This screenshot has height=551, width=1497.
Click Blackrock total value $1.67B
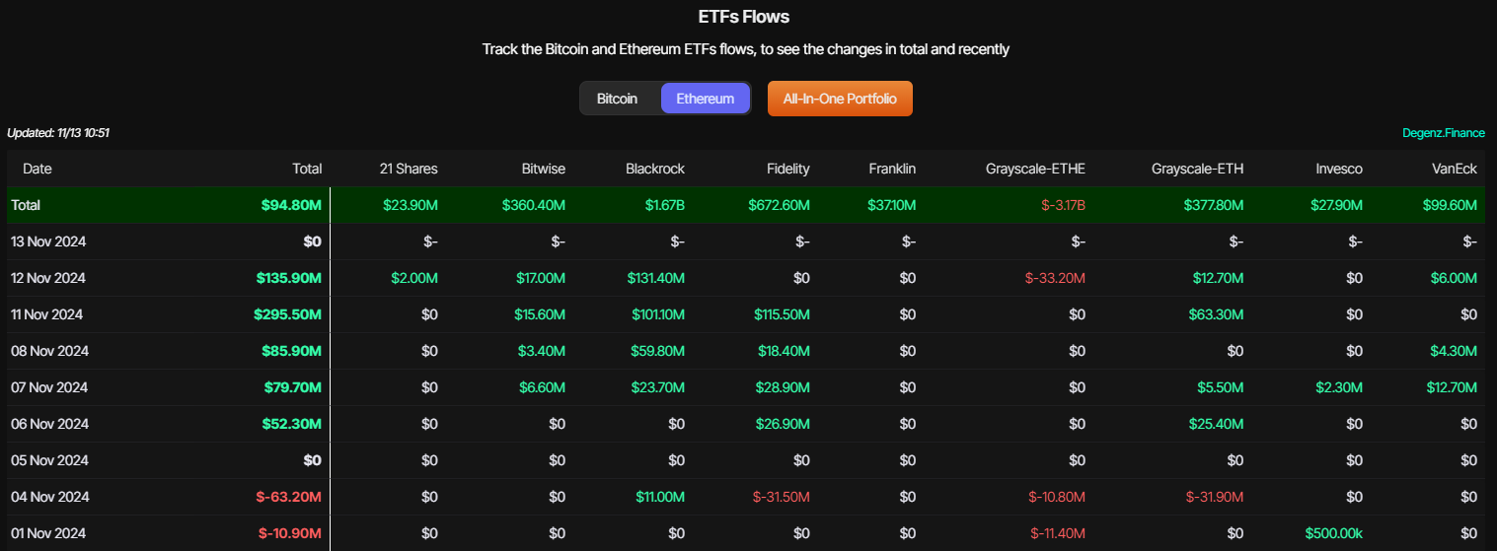[x=666, y=205]
